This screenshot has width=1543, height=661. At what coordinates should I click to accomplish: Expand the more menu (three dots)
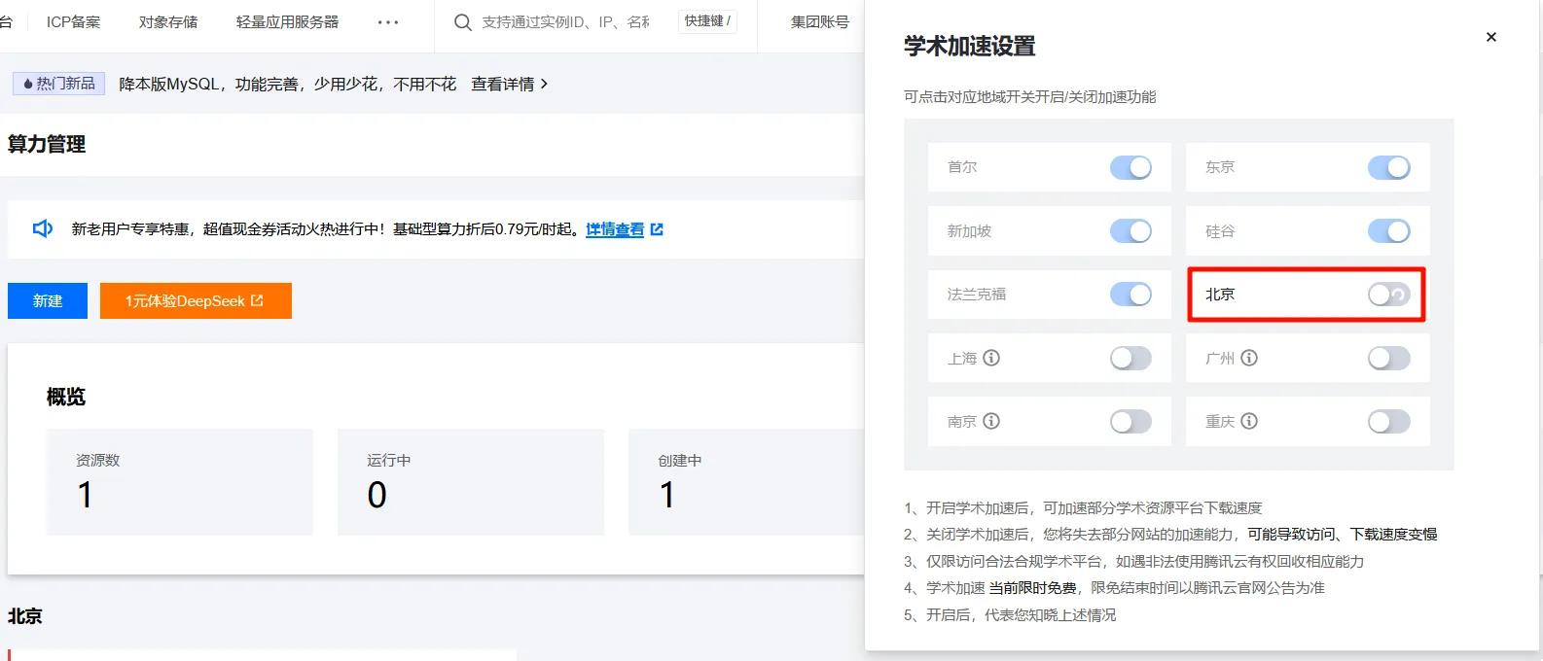click(388, 22)
